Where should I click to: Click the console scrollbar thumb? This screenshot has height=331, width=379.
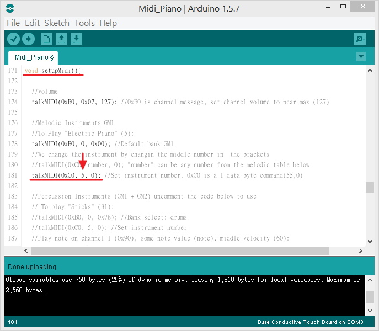click(370, 297)
